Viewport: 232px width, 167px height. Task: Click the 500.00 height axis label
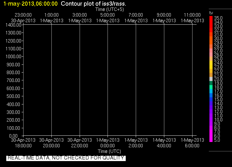[x=13, y=96]
